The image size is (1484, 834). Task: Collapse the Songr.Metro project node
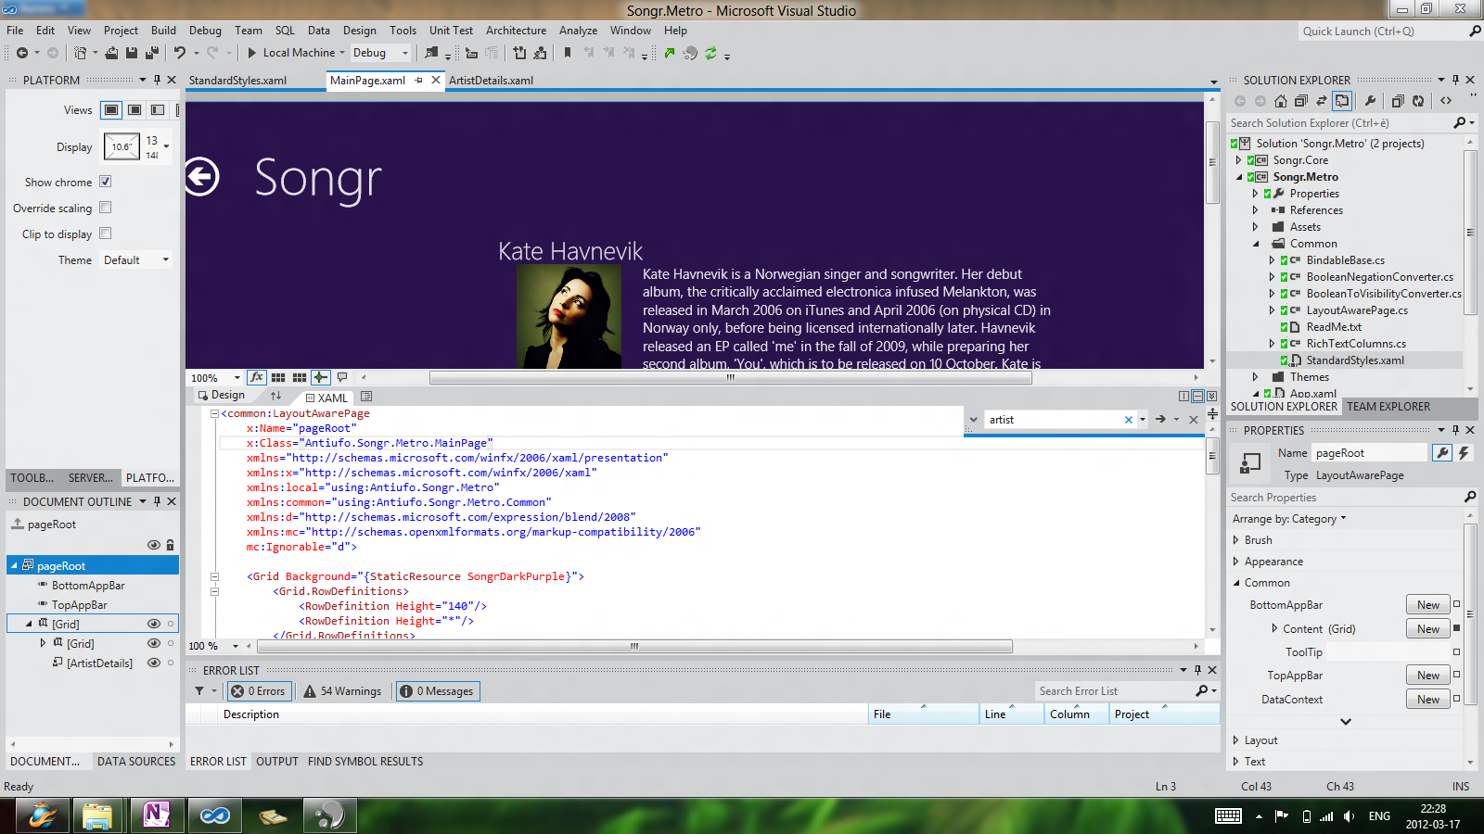(x=1238, y=177)
